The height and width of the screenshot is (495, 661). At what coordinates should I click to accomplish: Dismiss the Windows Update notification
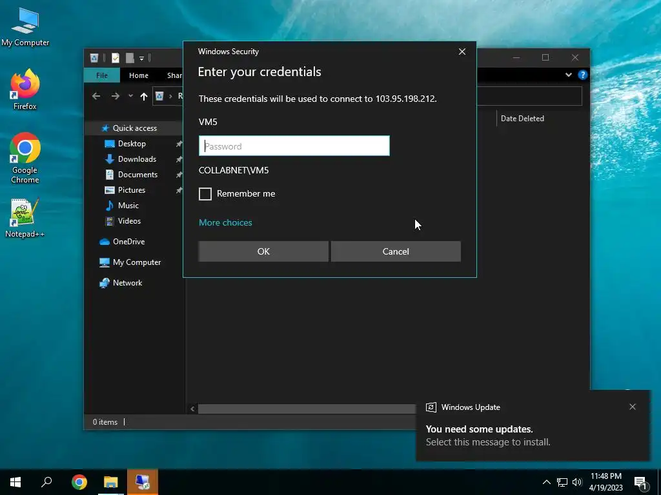coord(633,407)
